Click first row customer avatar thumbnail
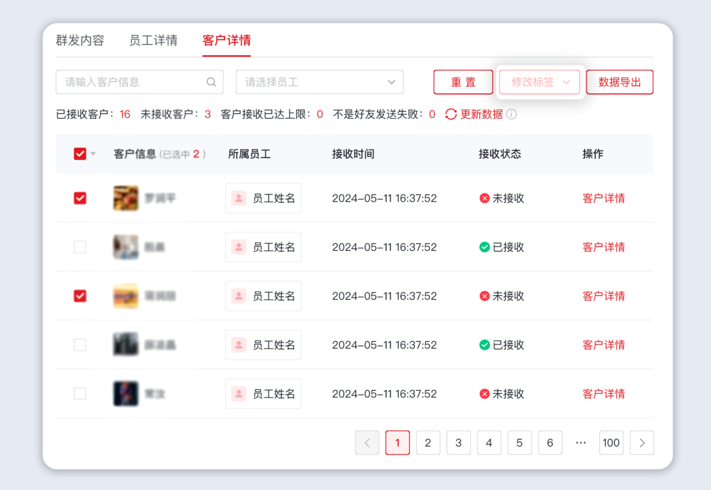This screenshot has width=711, height=490. click(x=126, y=198)
